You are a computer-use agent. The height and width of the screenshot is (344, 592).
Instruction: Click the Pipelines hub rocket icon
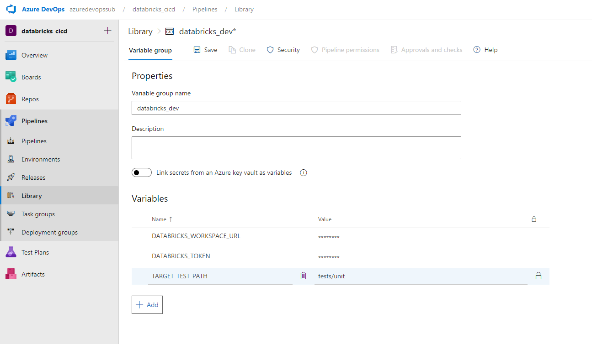pyautogui.click(x=11, y=121)
